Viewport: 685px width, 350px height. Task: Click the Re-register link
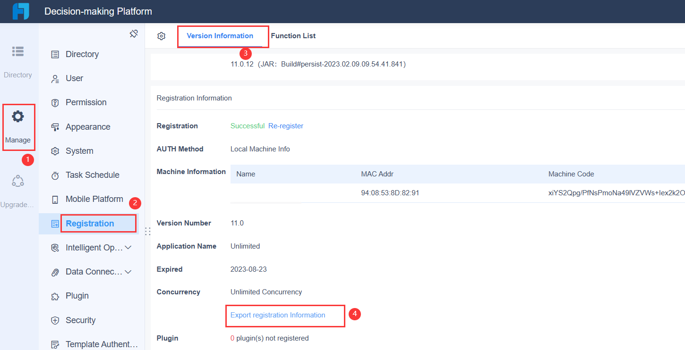(286, 126)
